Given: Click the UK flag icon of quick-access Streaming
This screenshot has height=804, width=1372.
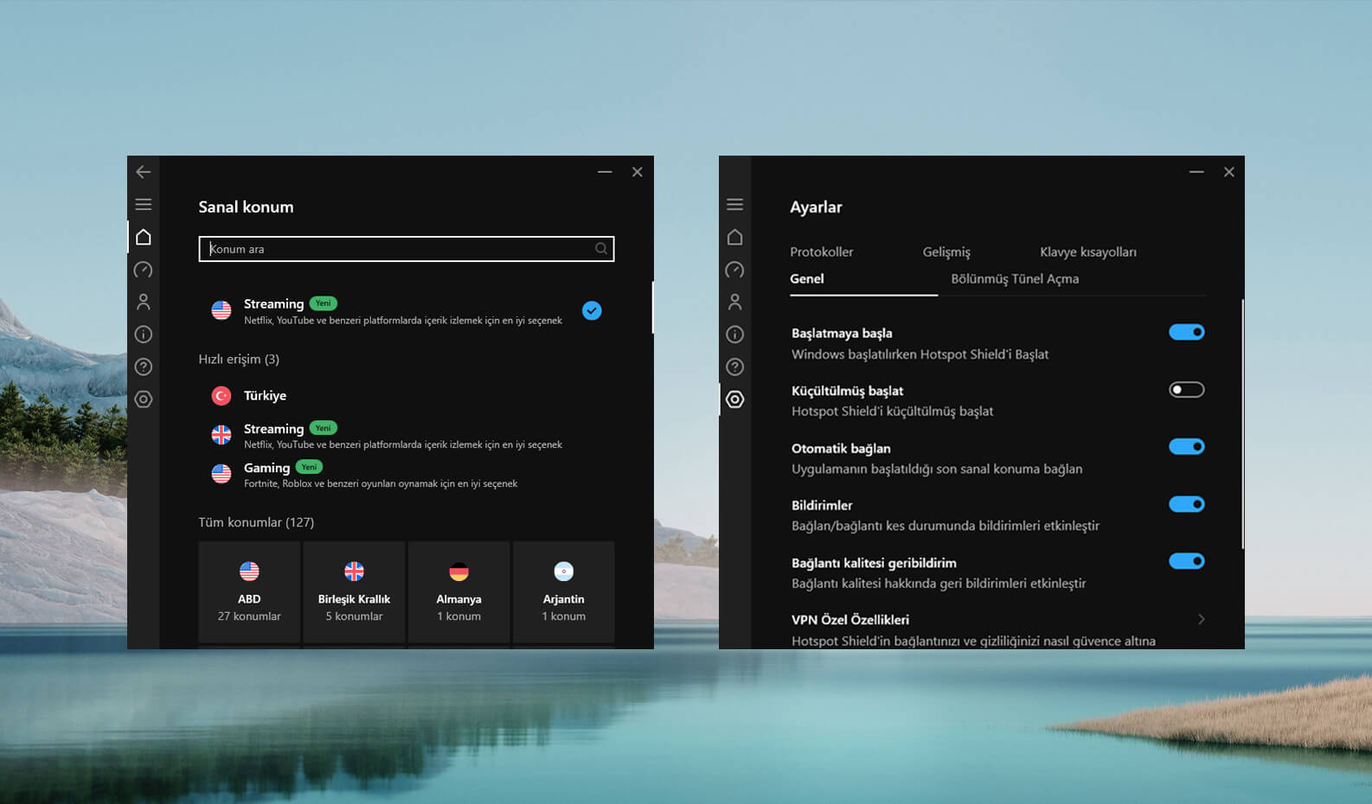Looking at the screenshot, I should point(221,435).
